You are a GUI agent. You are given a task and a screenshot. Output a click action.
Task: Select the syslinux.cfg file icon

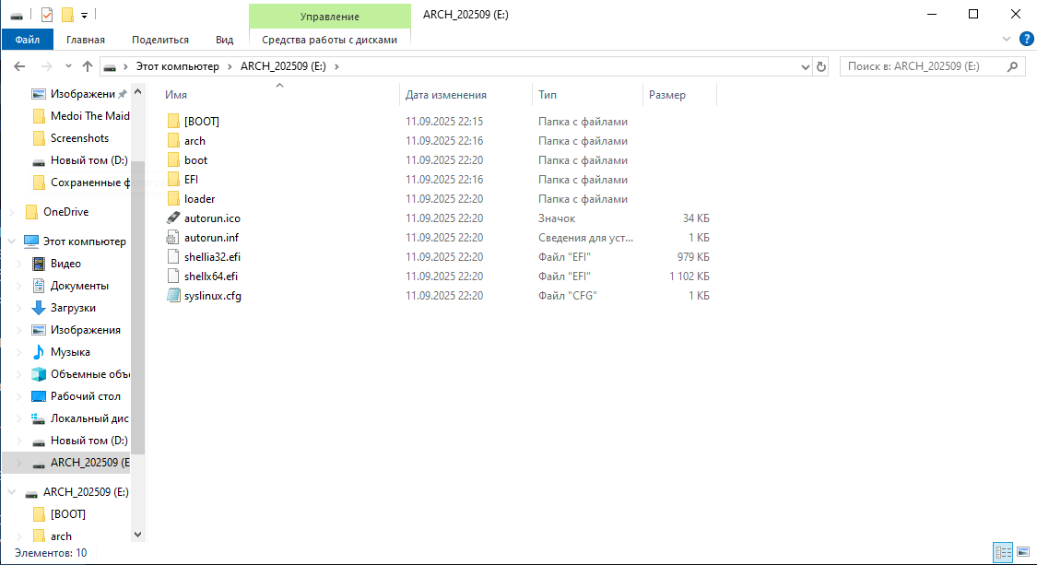click(172, 296)
